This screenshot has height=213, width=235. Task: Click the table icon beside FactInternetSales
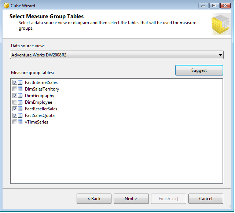[x=20, y=82]
